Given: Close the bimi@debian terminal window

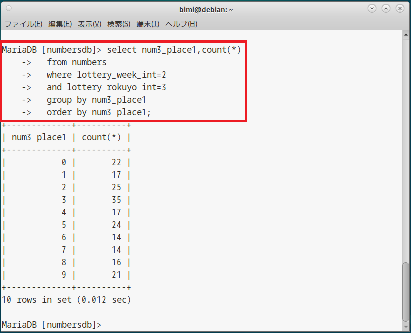Looking at the screenshot, I should coord(400,9).
